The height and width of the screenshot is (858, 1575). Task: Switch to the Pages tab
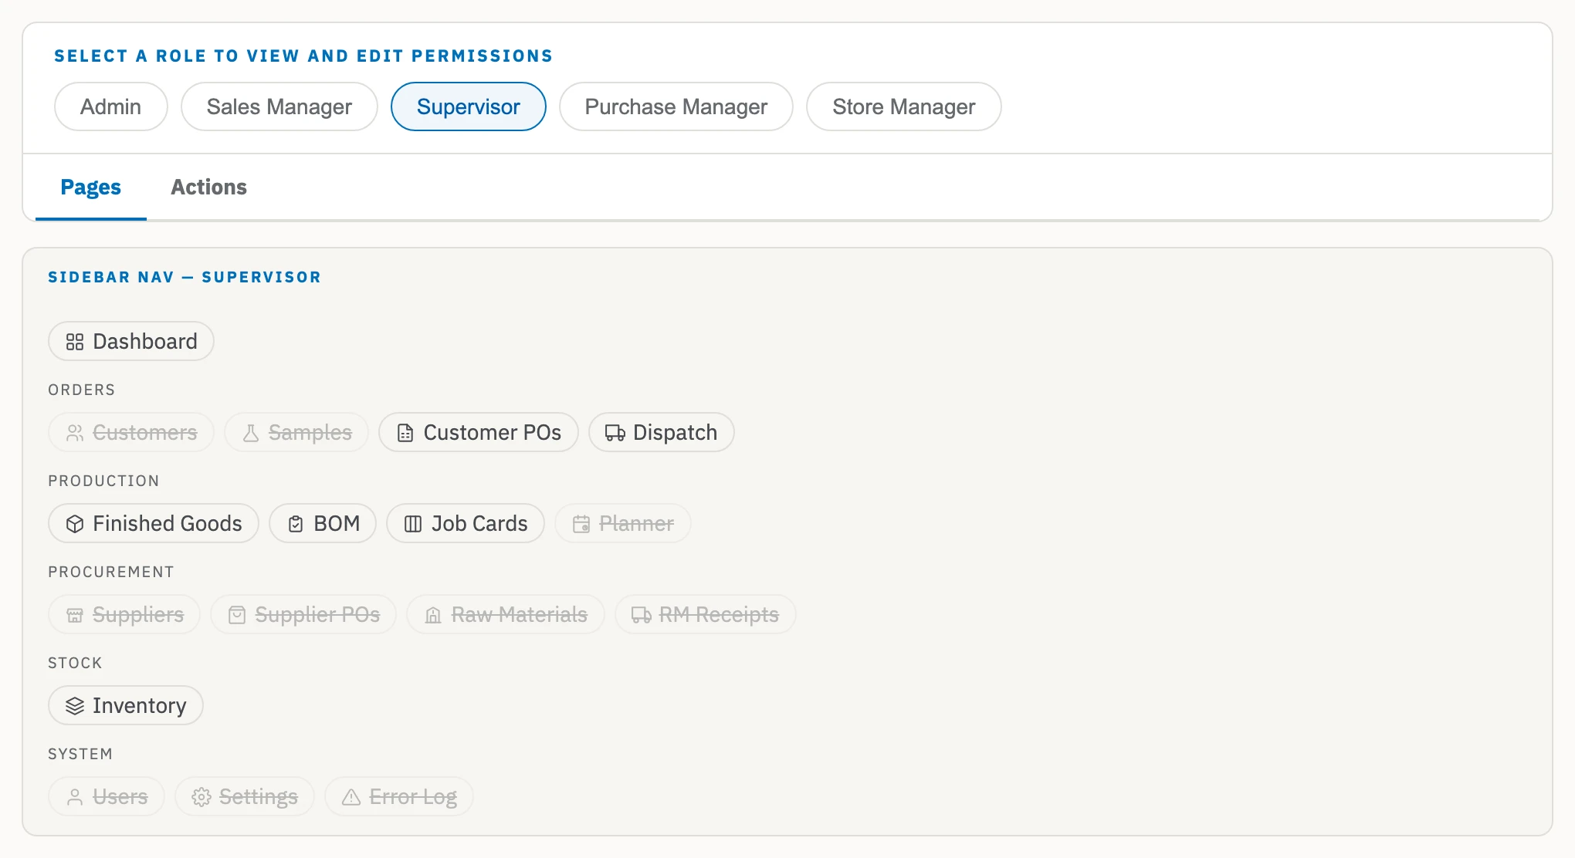(x=91, y=187)
